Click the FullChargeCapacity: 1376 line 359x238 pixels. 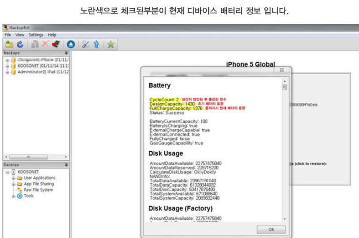[176, 108]
